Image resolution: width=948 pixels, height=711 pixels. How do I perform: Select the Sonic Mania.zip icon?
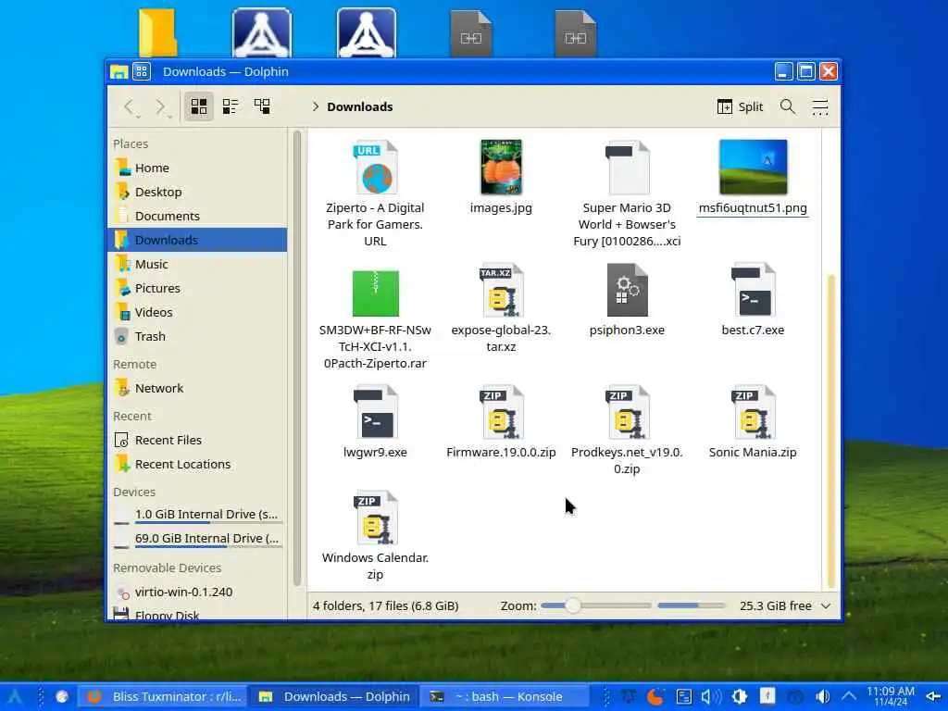click(753, 412)
